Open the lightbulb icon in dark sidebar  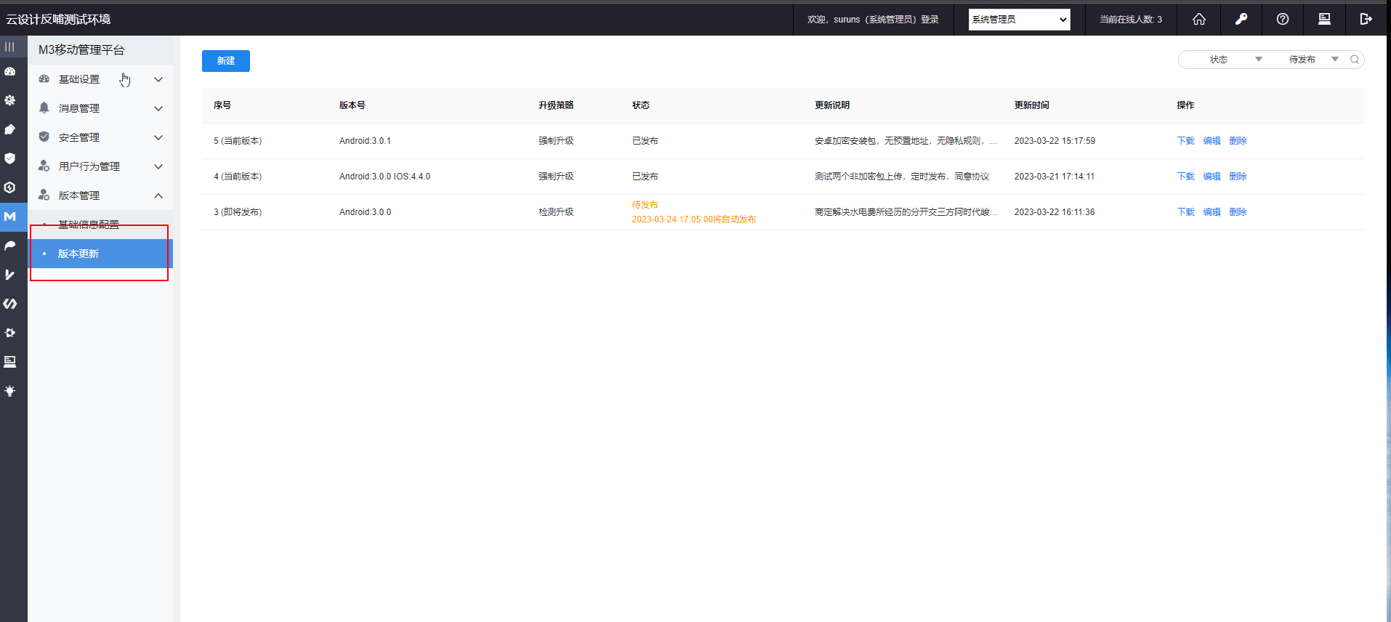(x=9, y=391)
